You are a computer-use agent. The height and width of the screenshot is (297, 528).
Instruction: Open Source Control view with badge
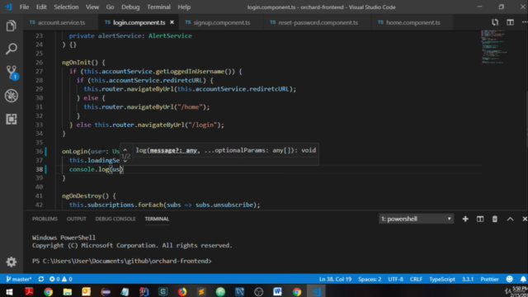12,73
